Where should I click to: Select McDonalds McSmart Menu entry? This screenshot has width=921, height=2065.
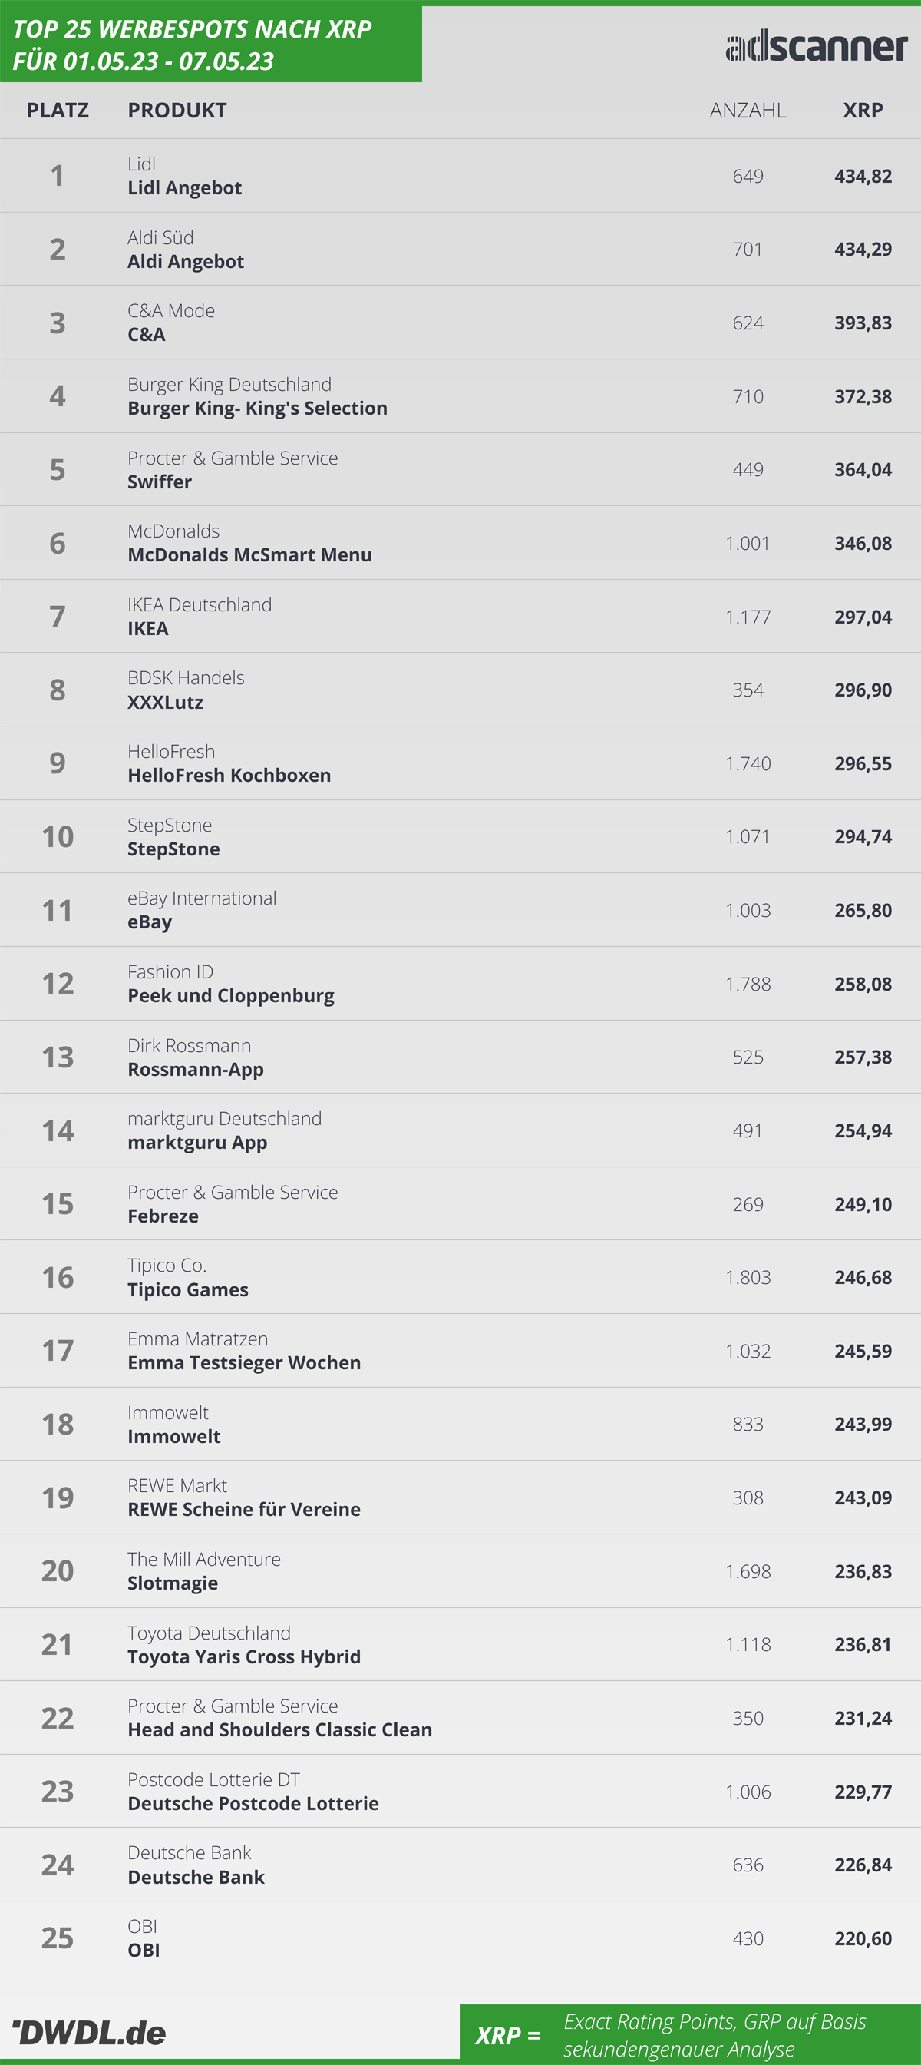249,554
